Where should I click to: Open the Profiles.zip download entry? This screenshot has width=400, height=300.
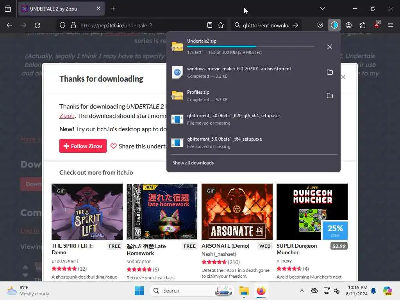(x=245, y=96)
